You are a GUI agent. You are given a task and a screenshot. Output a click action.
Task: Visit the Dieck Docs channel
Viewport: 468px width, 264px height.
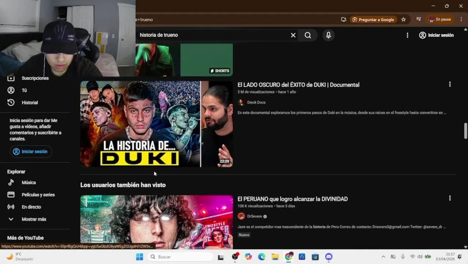256,102
